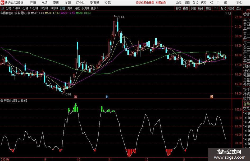Image resolution: width=250 pixels, height=161 pixels.
Task: Click the month 11 marker on time axis
Action: (110, 159)
